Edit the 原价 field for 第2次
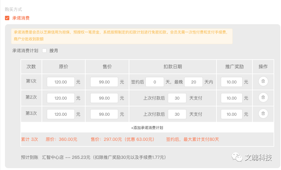 point(61,98)
